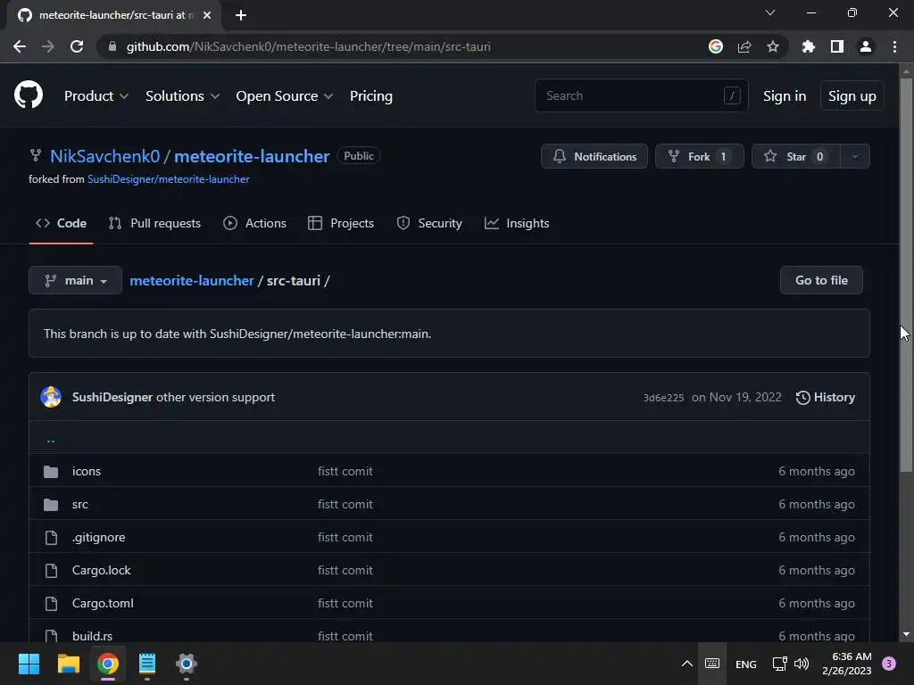Switch to the Insights tab

tap(517, 223)
